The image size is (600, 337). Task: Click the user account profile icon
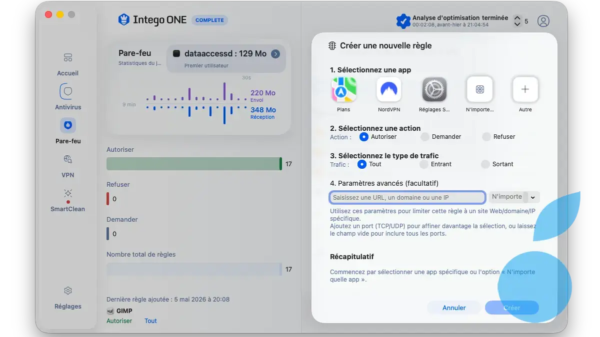pyautogui.click(x=543, y=21)
